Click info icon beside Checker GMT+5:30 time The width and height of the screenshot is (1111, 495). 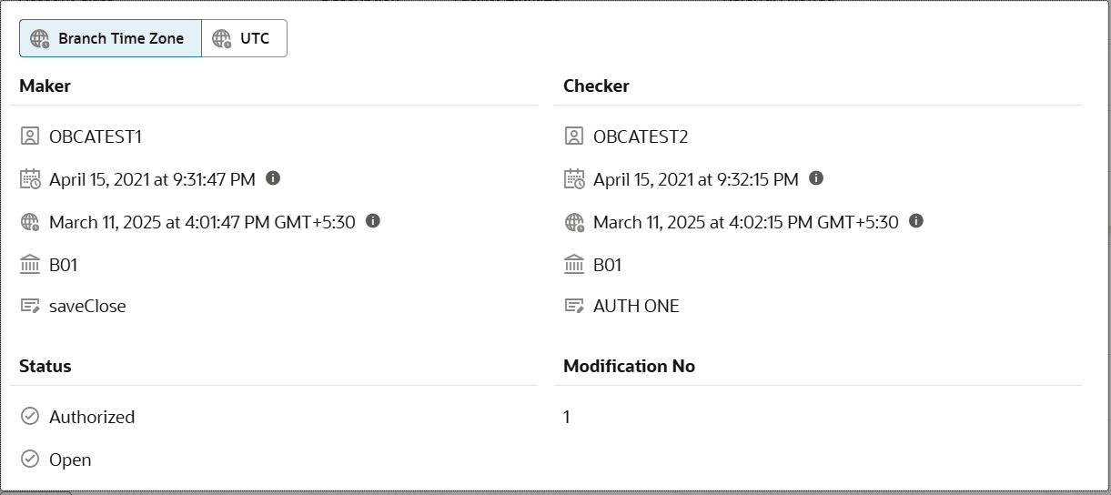tap(916, 220)
